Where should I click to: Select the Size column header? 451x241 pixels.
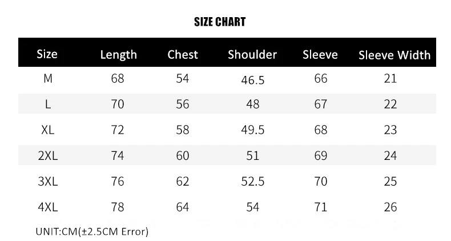[x=47, y=54]
